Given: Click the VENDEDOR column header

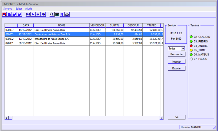Looking at the screenshot, I should [x=97, y=25].
